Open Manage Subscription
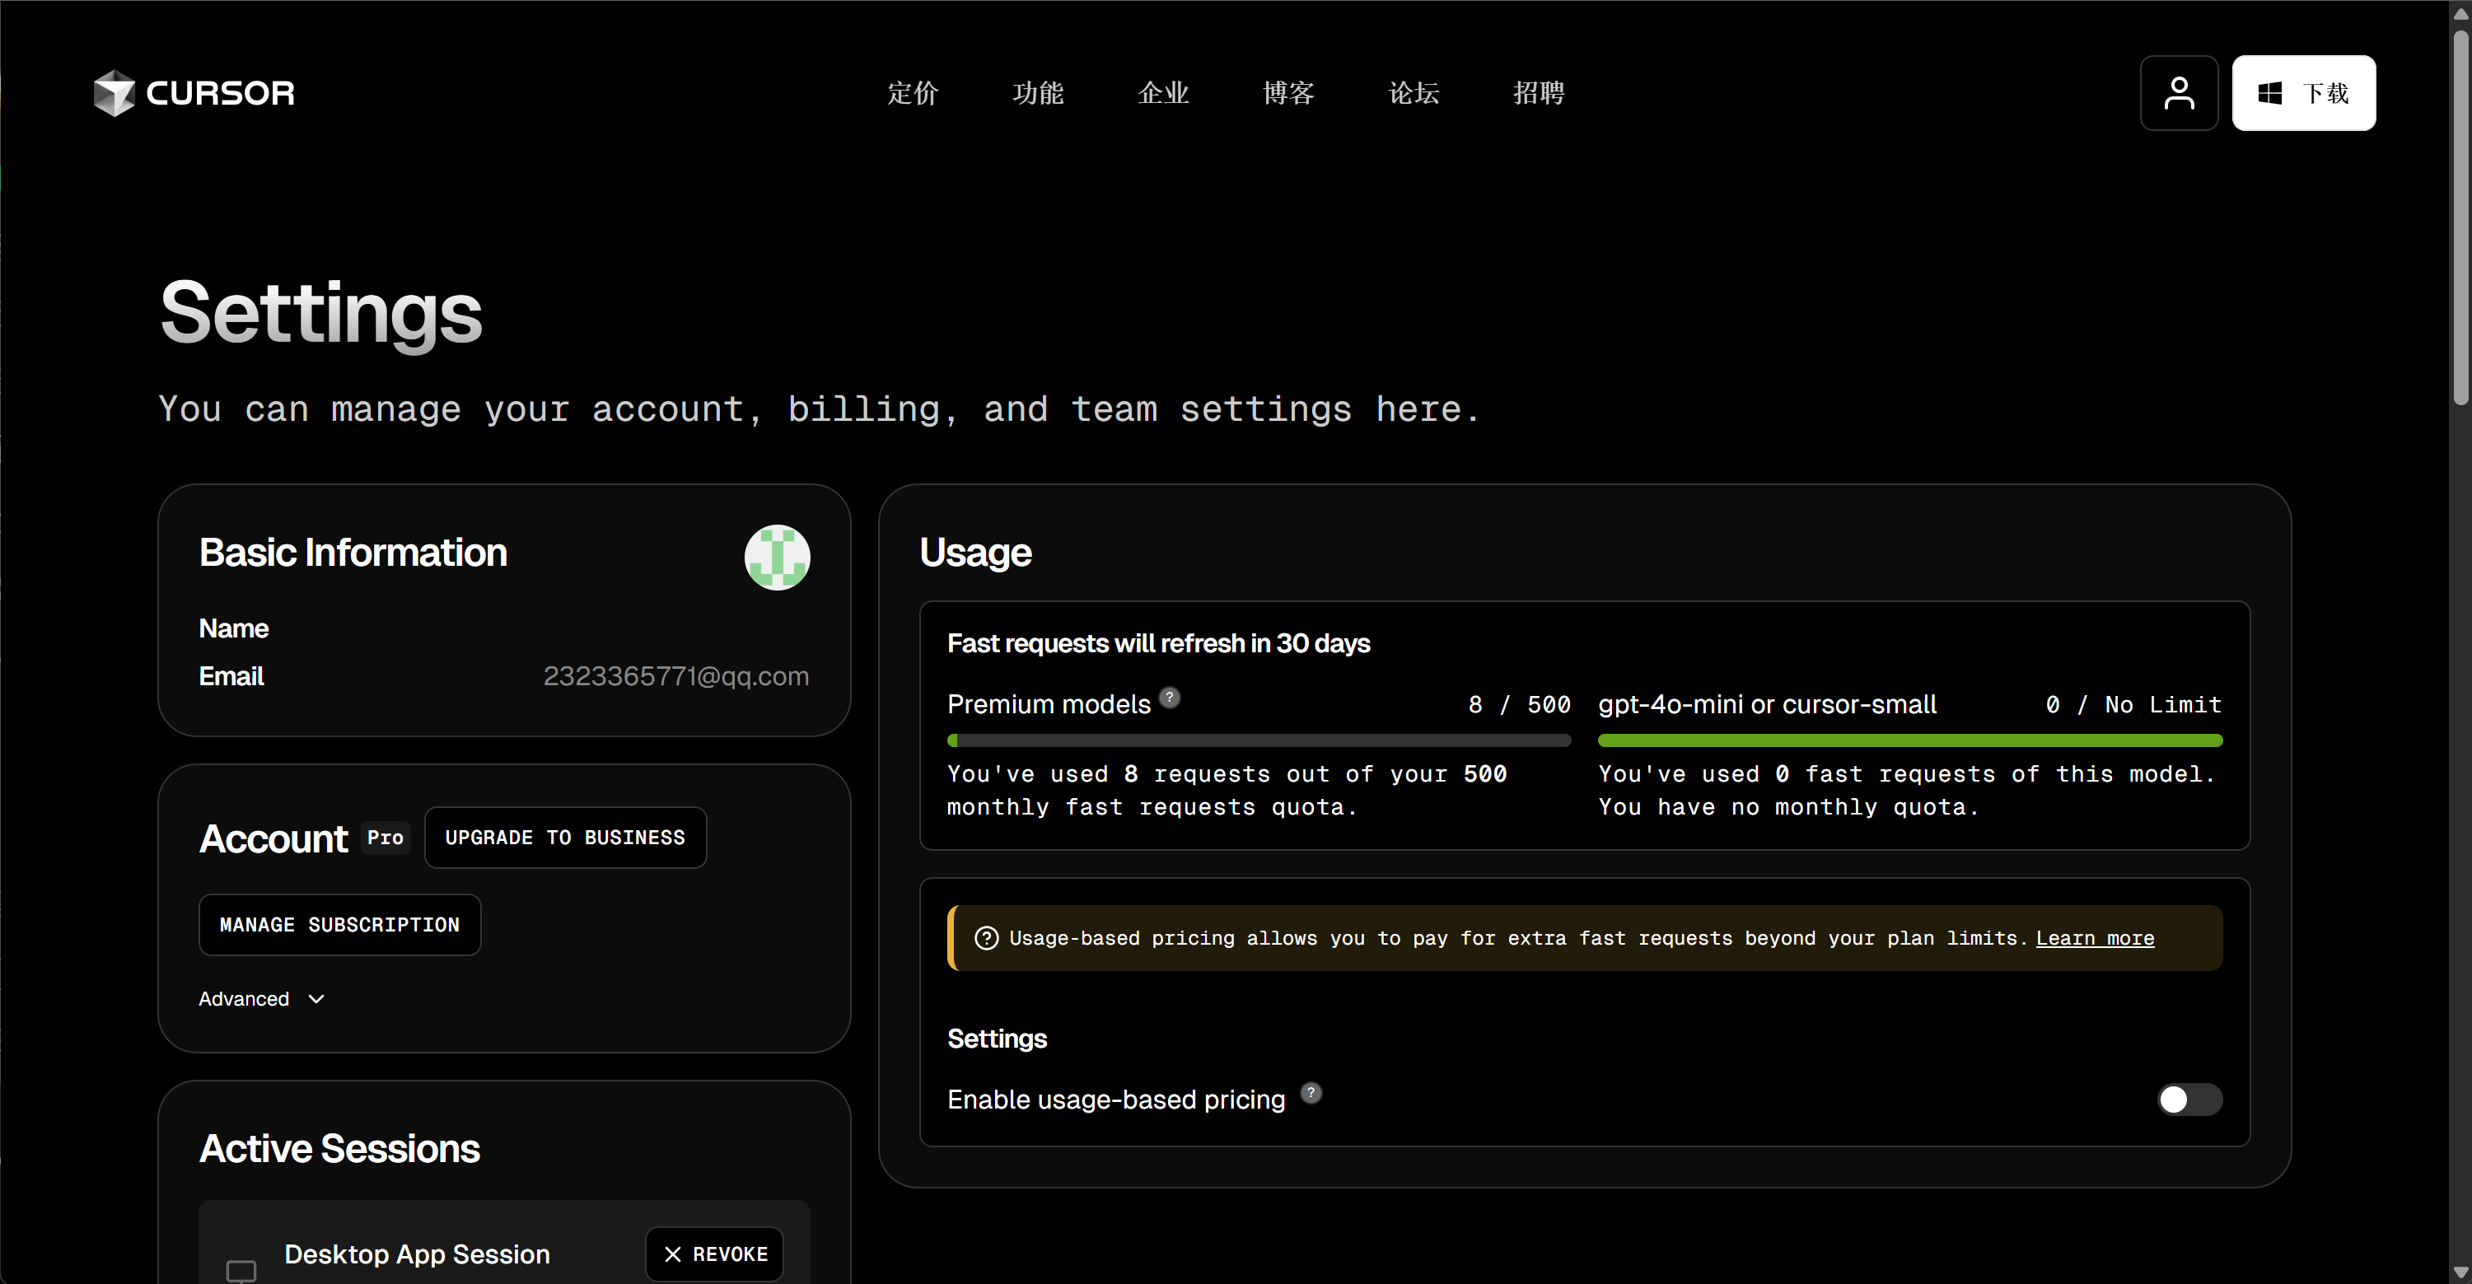 339,925
